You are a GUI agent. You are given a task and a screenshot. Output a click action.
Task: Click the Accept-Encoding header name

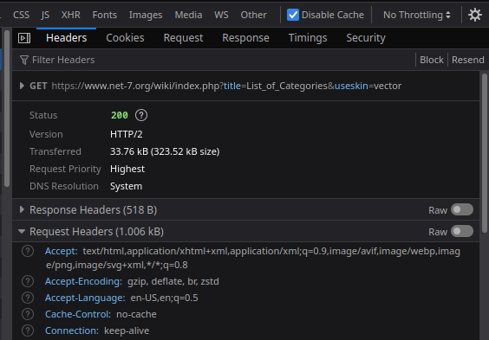pyautogui.click(x=83, y=281)
